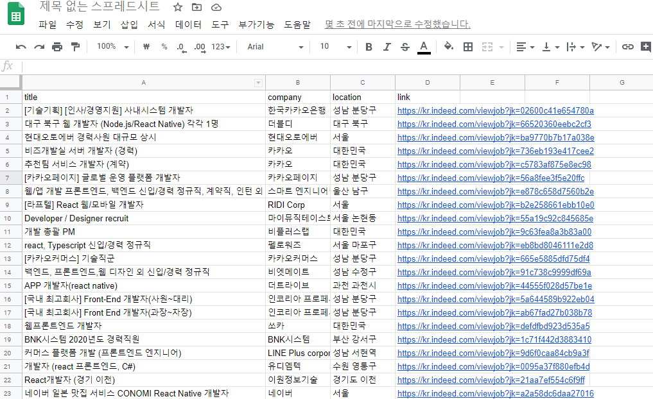Select cell 'APP 개발자(react native)'
653x399 pixels.
(x=144, y=285)
